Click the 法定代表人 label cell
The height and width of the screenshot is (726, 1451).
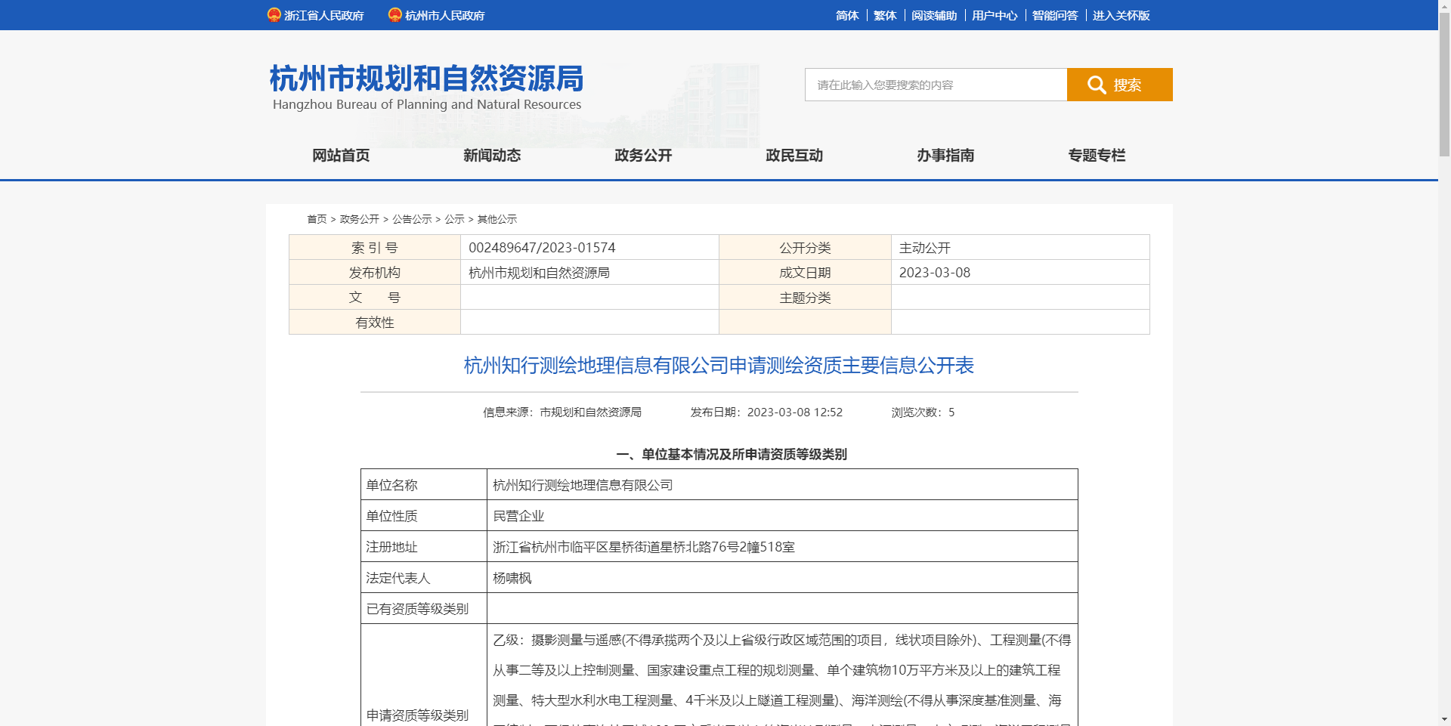coord(424,578)
